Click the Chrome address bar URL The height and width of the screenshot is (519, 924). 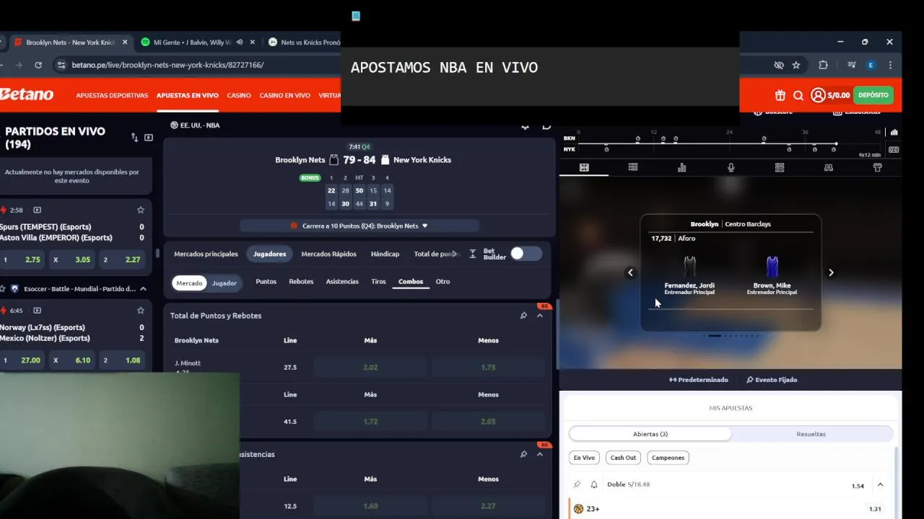pos(167,65)
